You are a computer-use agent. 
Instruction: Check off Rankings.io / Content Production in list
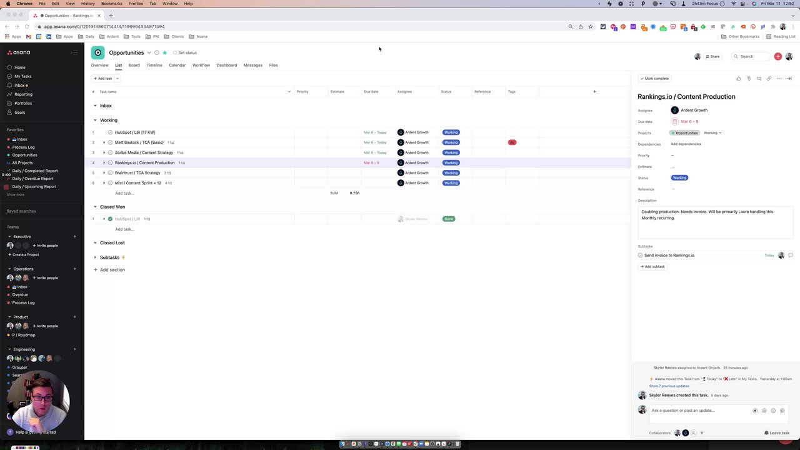(110, 162)
